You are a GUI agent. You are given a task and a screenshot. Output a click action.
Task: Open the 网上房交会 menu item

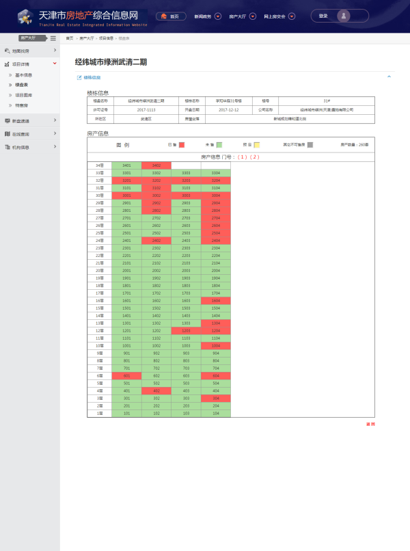click(275, 16)
